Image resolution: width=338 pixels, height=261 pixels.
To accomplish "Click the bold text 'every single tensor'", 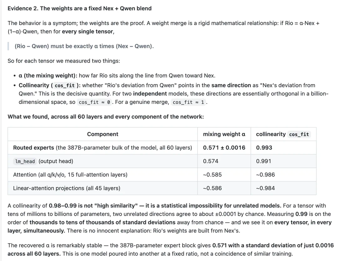I will point(88,32).
